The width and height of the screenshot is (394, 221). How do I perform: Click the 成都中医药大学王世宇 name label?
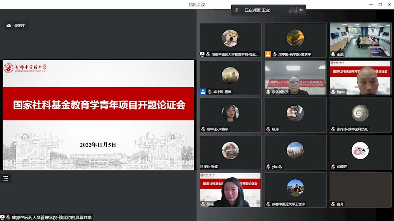(288, 204)
